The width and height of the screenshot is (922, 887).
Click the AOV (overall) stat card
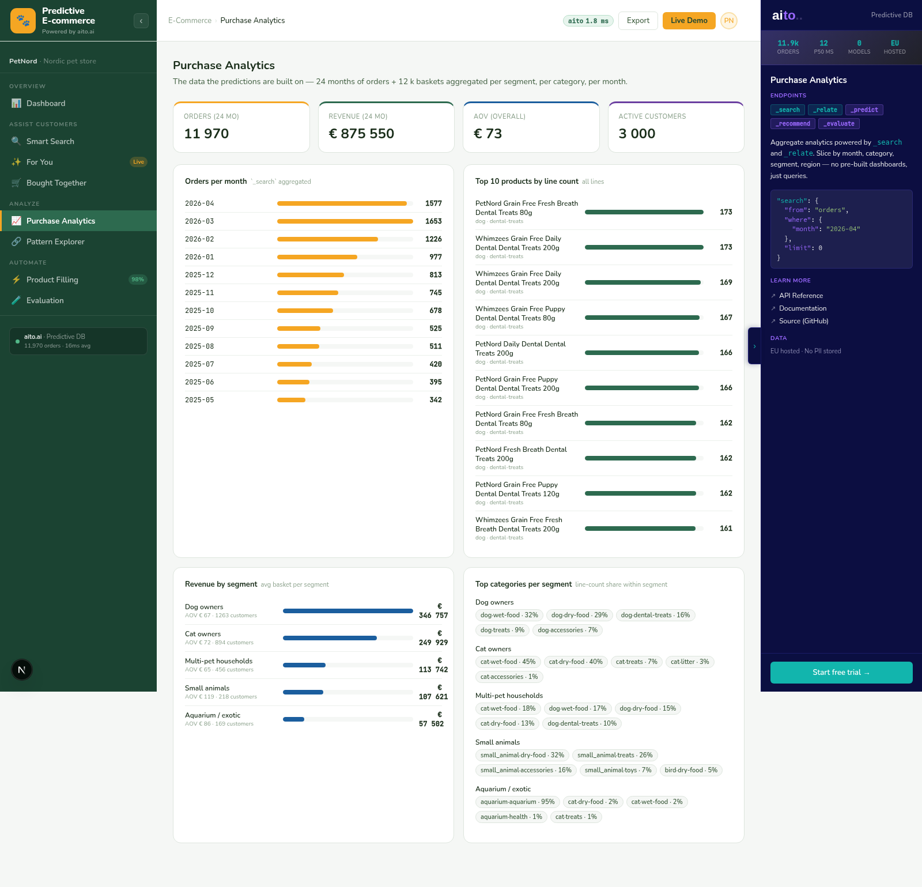[531, 127]
